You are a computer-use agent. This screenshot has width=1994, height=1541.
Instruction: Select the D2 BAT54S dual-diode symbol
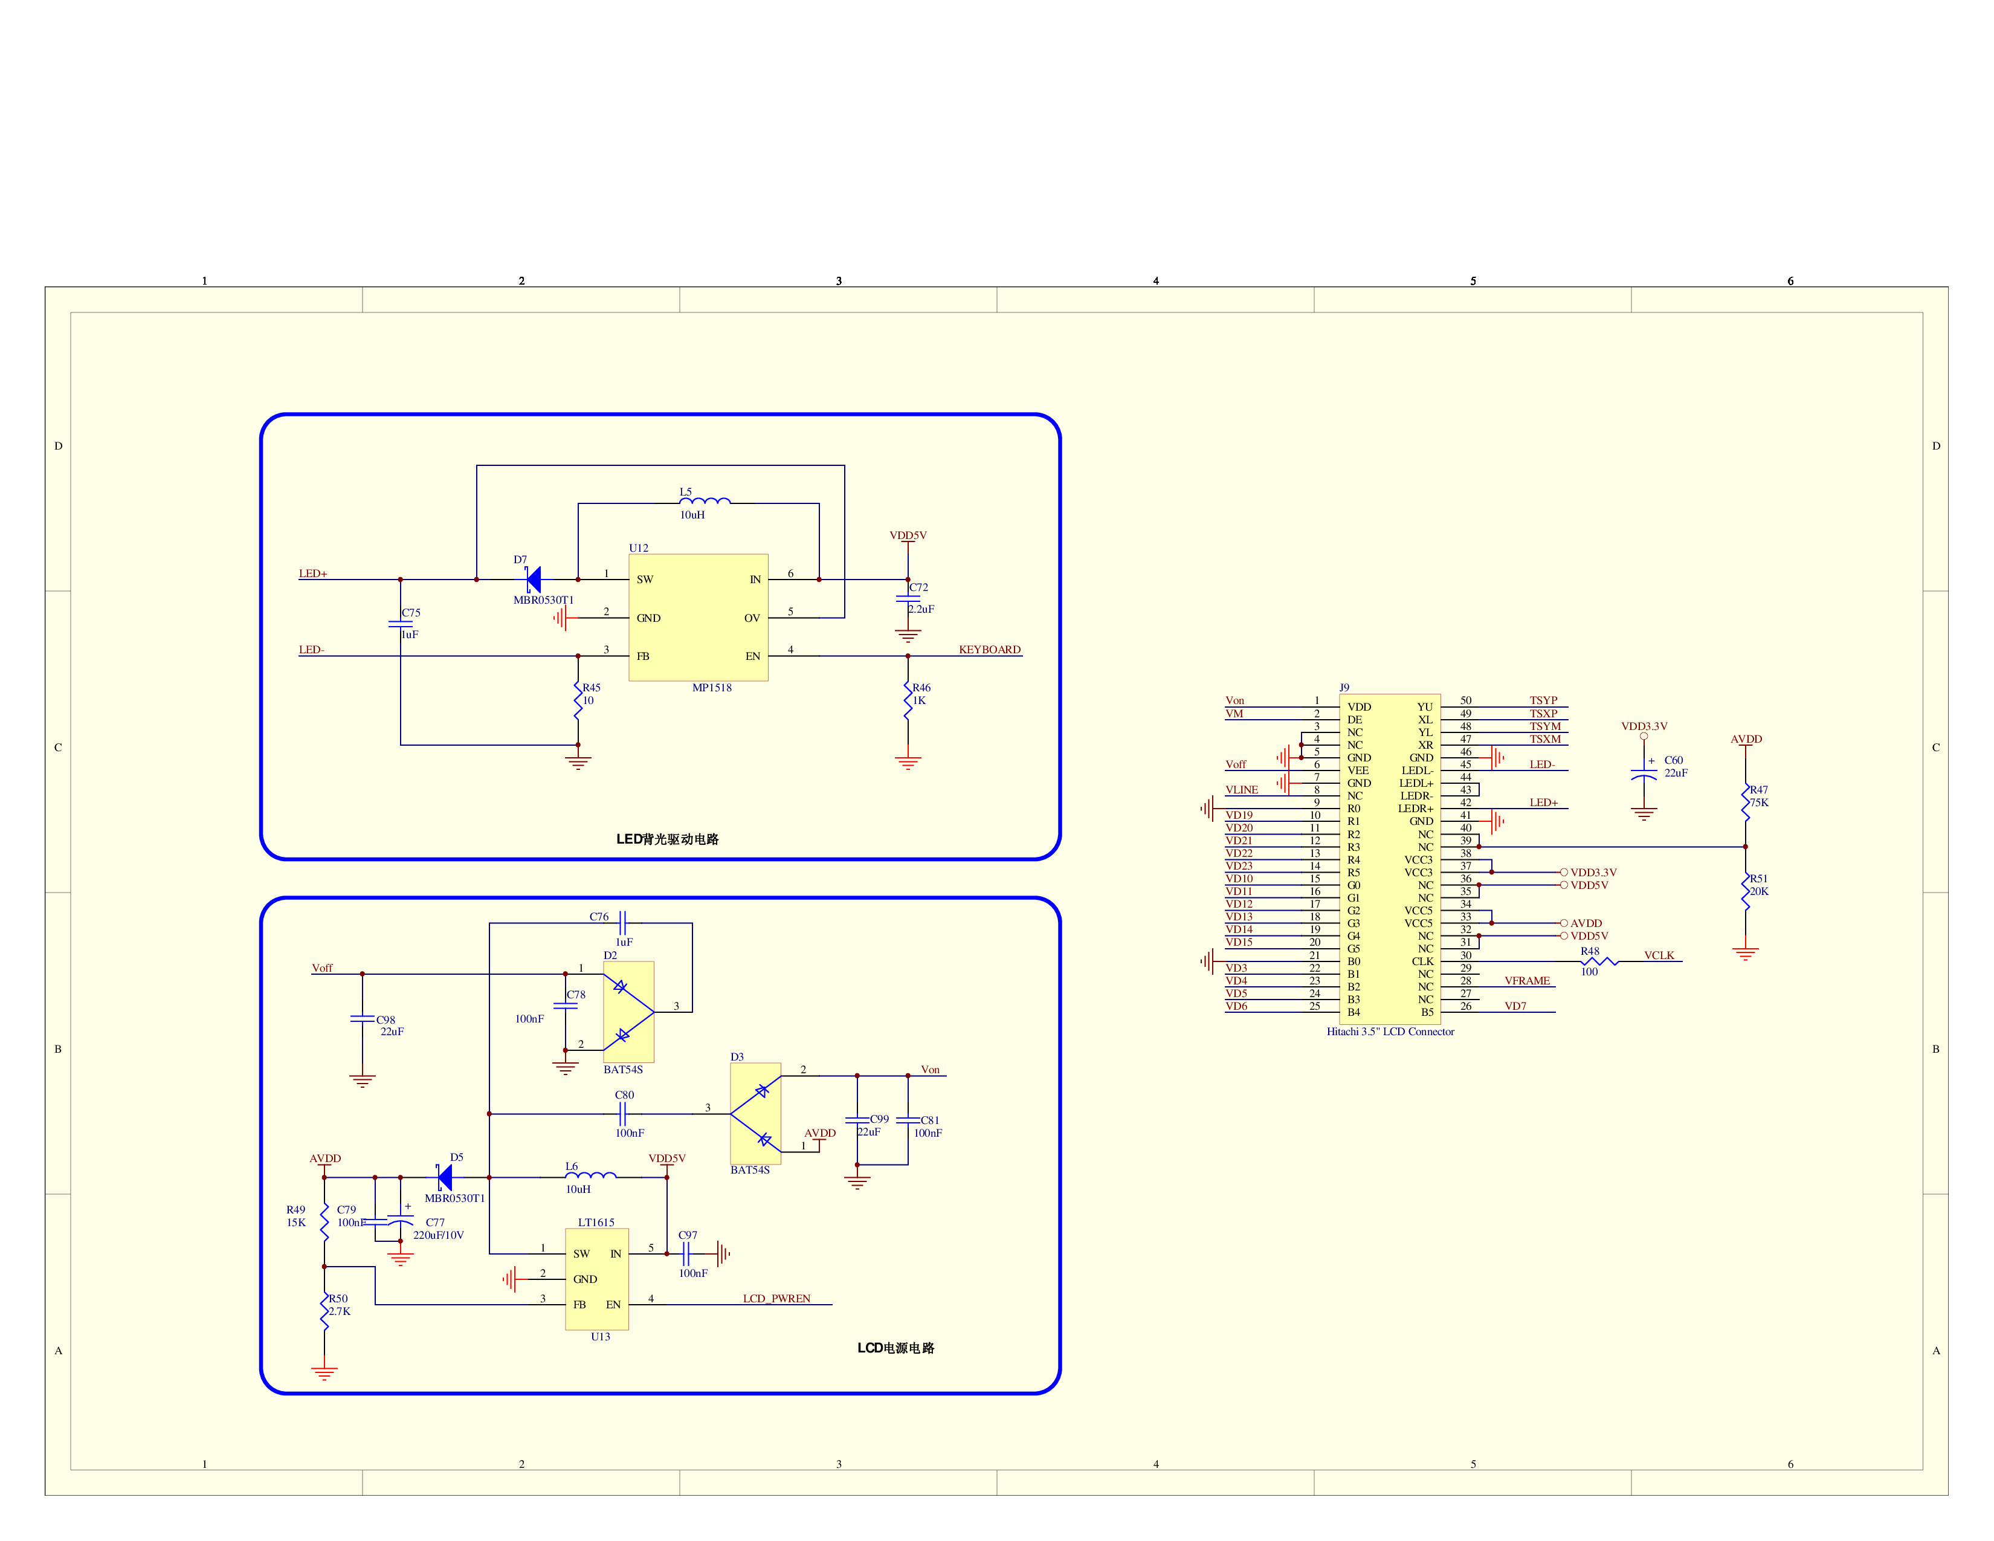[x=628, y=1012]
